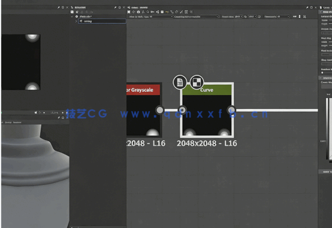Click the lock icon at the right end of the 2D view bar
Image resolution: width=332 pixels, height=228 pixels.
[67, 113]
